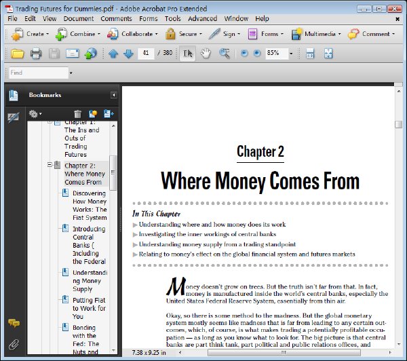Image resolution: width=407 pixels, height=361 pixels.
Task: Open the Comment dropdown arrow
Action: (x=393, y=34)
